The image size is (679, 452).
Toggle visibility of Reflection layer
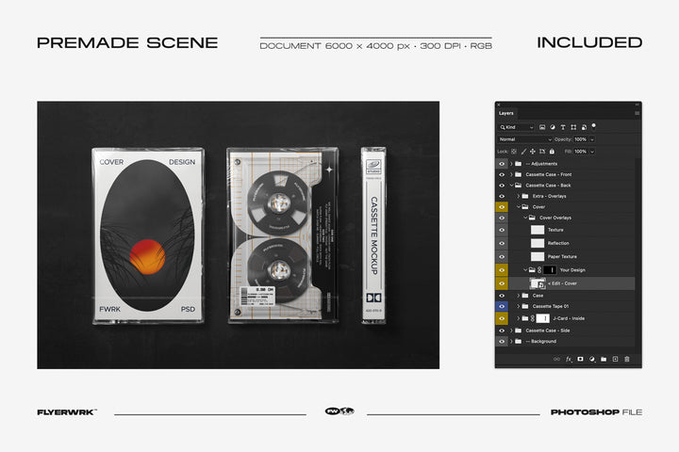502,243
